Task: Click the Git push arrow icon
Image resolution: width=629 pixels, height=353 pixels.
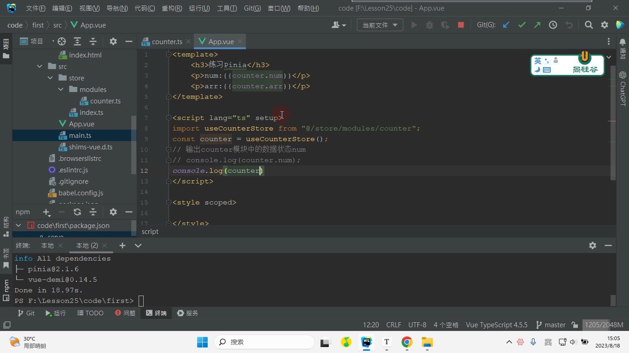Action: [x=537, y=25]
